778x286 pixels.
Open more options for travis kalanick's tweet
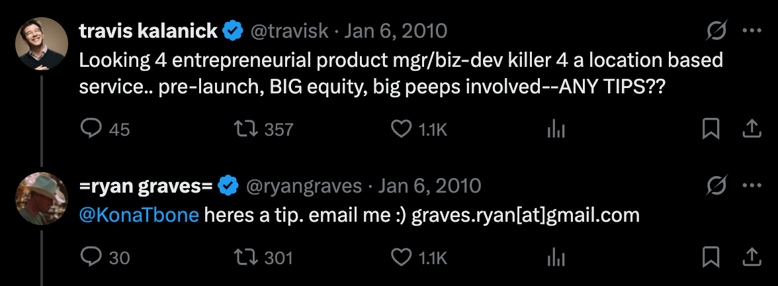click(x=752, y=31)
